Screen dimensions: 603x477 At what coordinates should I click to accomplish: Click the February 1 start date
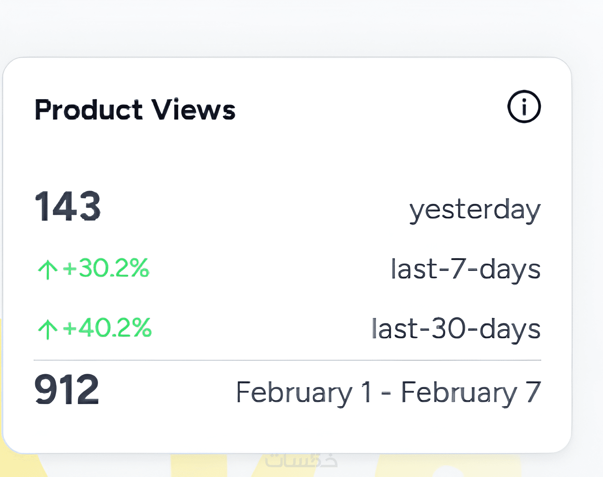coord(304,393)
